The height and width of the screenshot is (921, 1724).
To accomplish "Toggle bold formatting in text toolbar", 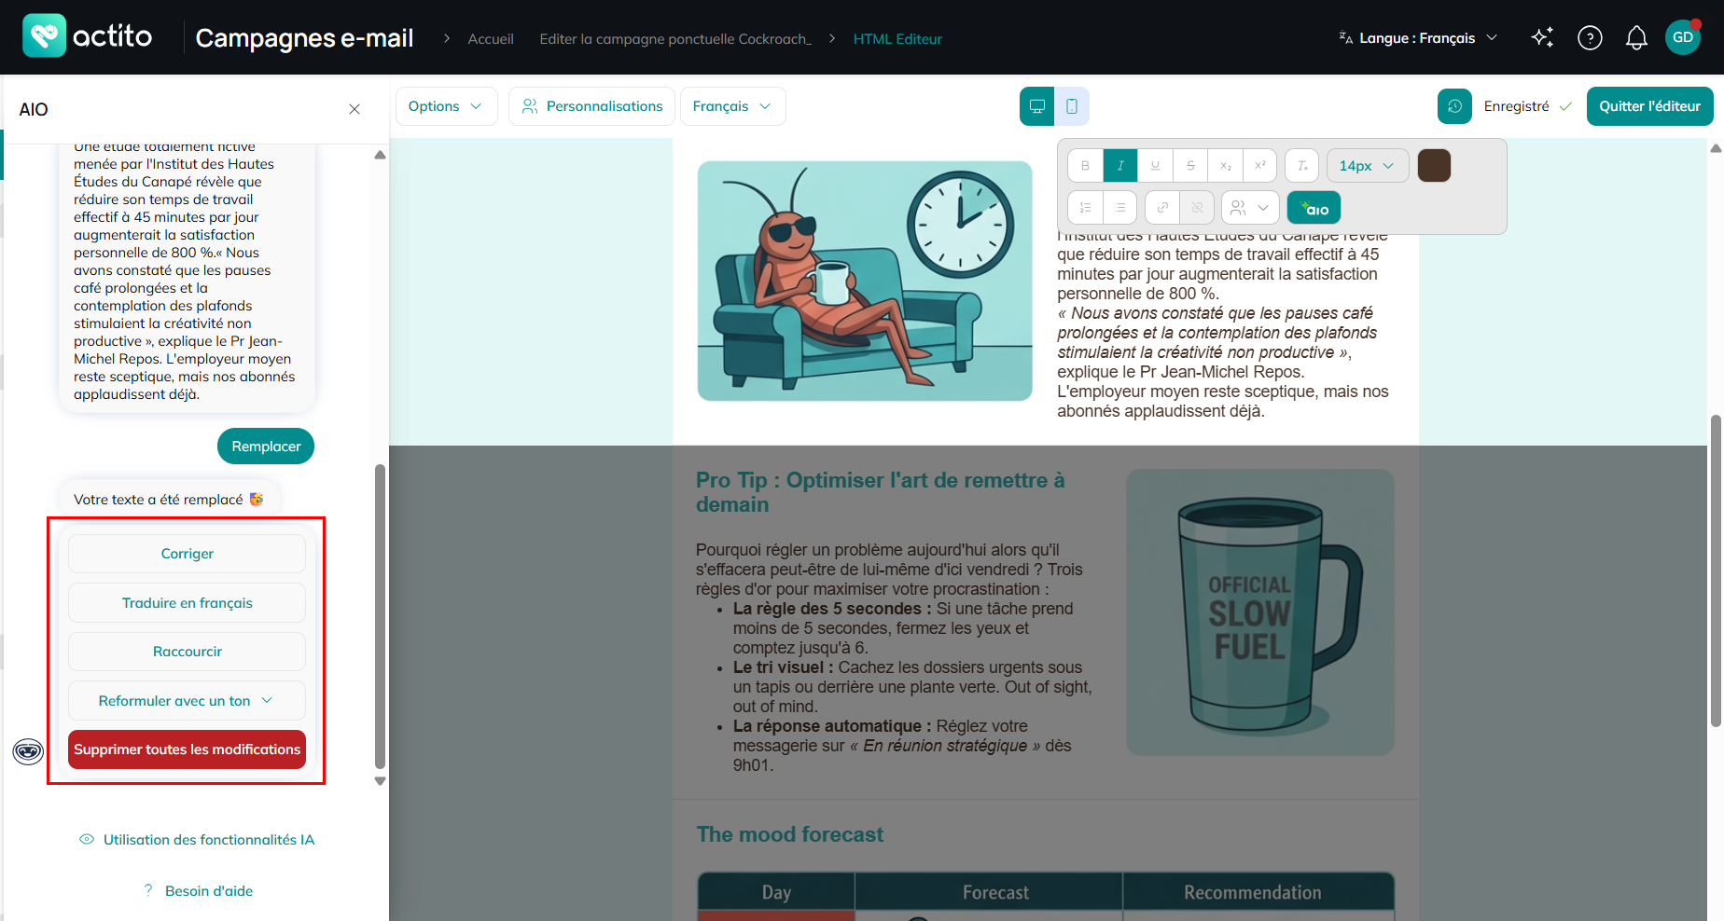I will [x=1085, y=166].
